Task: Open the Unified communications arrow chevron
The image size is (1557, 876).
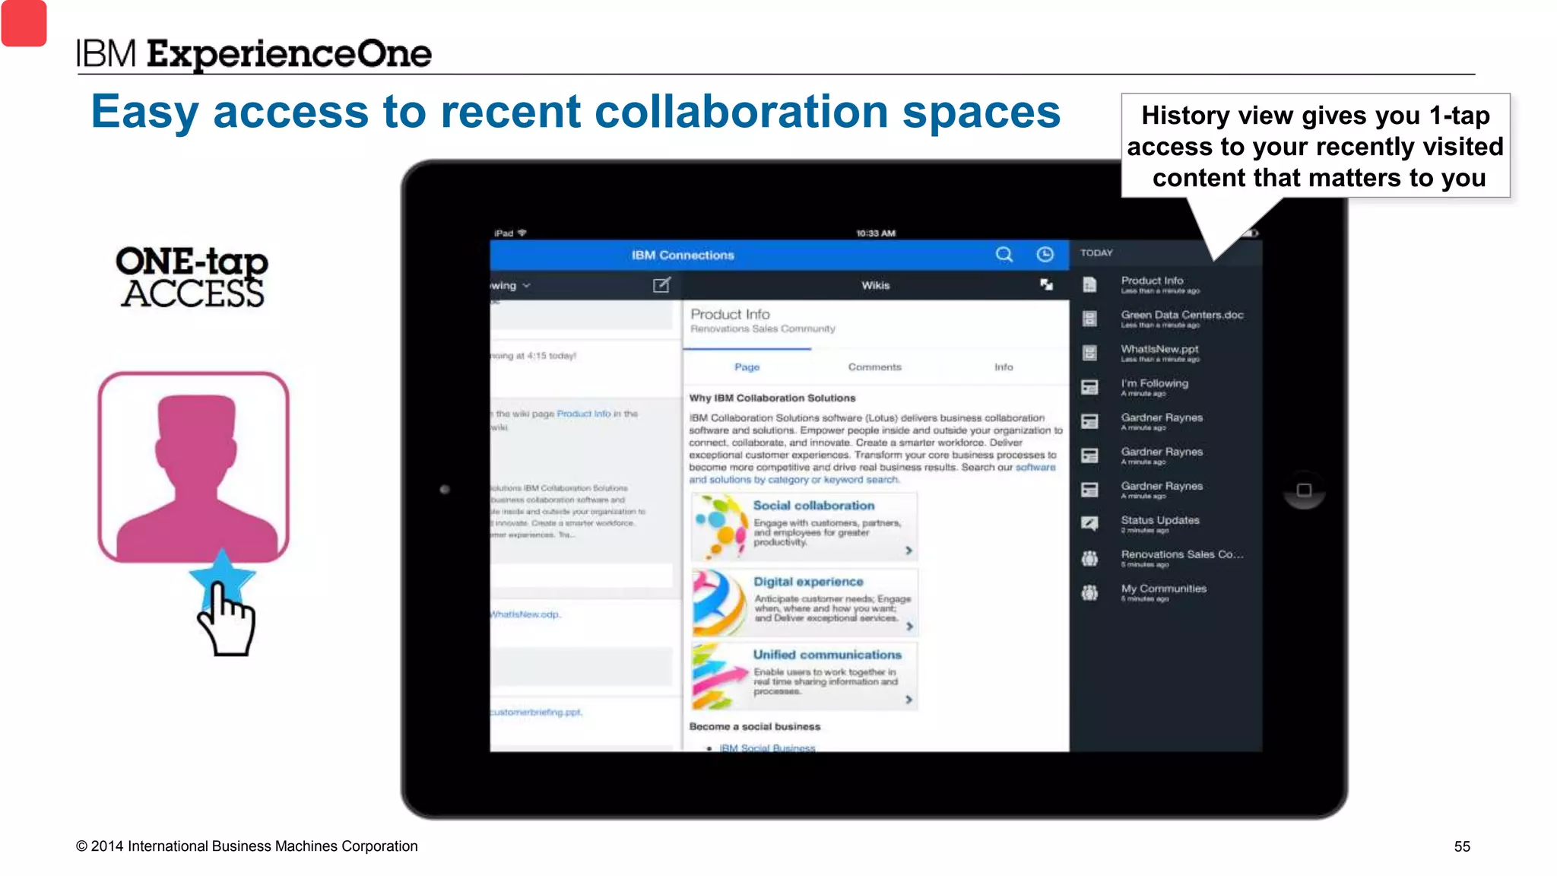Action: tap(909, 700)
